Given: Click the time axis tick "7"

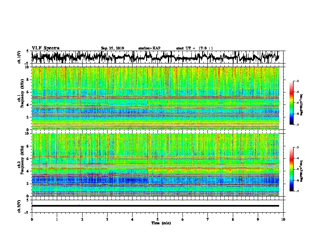Looking at the screenshot, I should [208, 219].
